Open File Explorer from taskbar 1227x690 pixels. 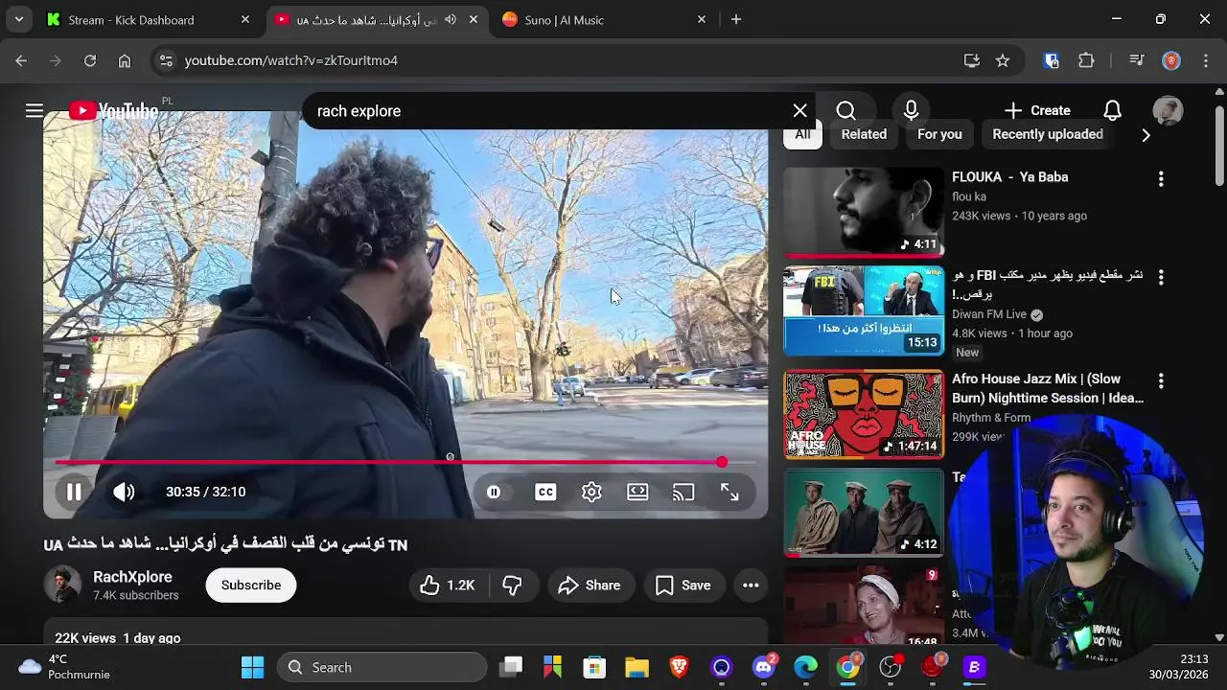point(637,668)
